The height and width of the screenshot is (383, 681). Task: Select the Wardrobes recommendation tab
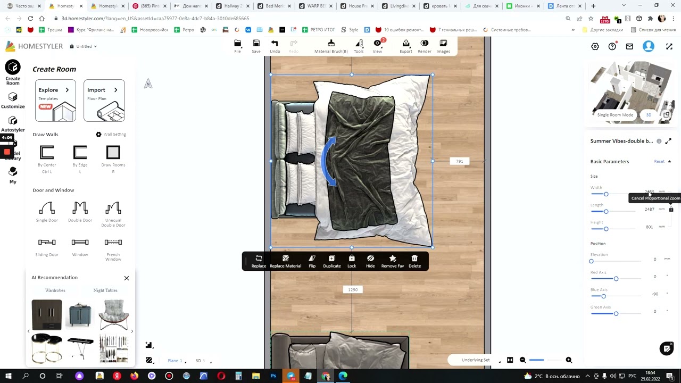coord(55,290)
